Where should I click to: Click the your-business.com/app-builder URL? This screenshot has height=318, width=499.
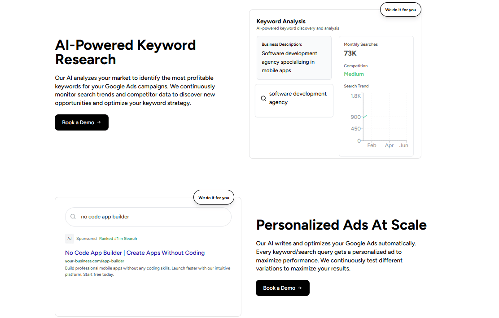(95, 261)
